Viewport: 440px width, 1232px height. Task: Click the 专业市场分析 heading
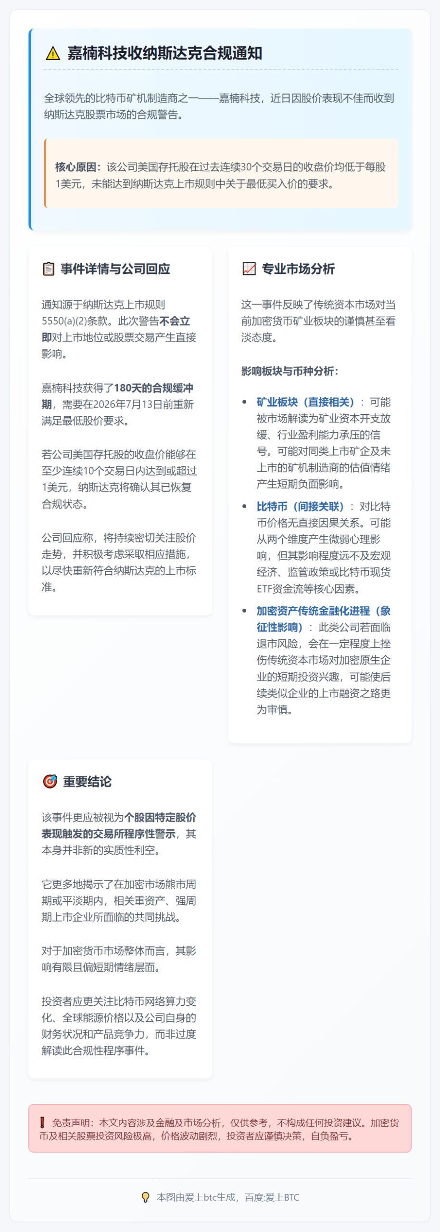coord(298,269)
